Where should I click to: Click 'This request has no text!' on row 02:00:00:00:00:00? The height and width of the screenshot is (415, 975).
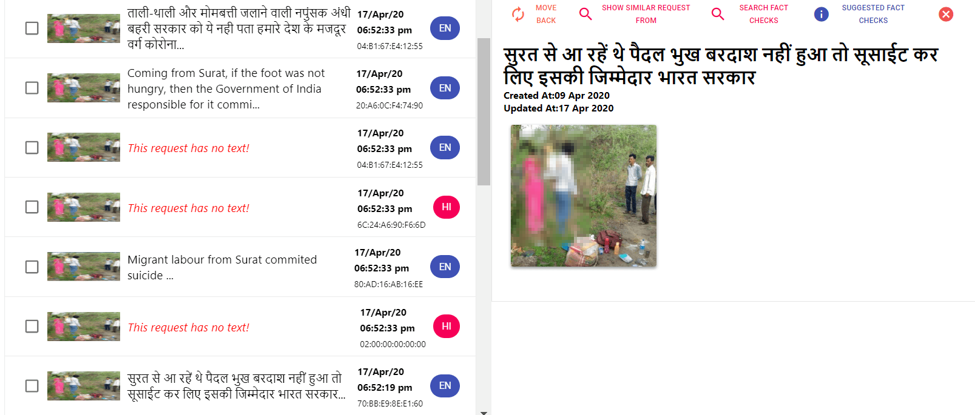pos(188,327)
